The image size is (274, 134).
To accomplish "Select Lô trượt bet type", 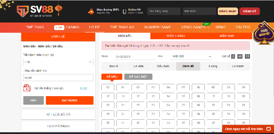I will tap(238, 66).
